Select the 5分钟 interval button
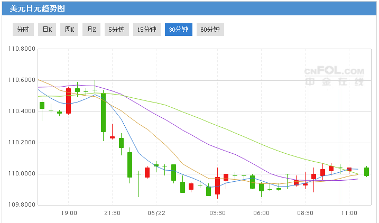379x223 pixels. (x=116, y=30)
